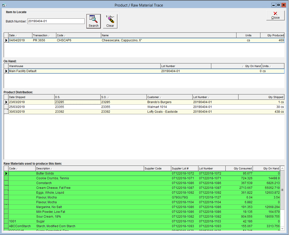289x235 pixels.
Task: Select row selector for Sugar code 1001
Action: (6, 222)
